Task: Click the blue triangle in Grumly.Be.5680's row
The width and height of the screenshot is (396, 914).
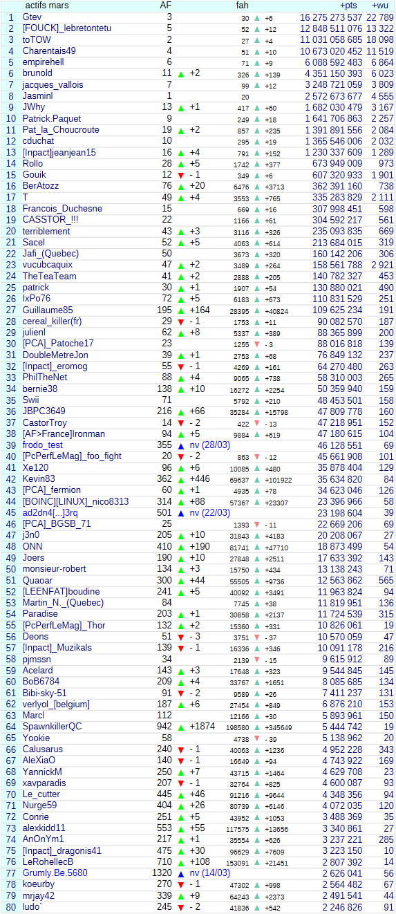Action: [181, 873]
